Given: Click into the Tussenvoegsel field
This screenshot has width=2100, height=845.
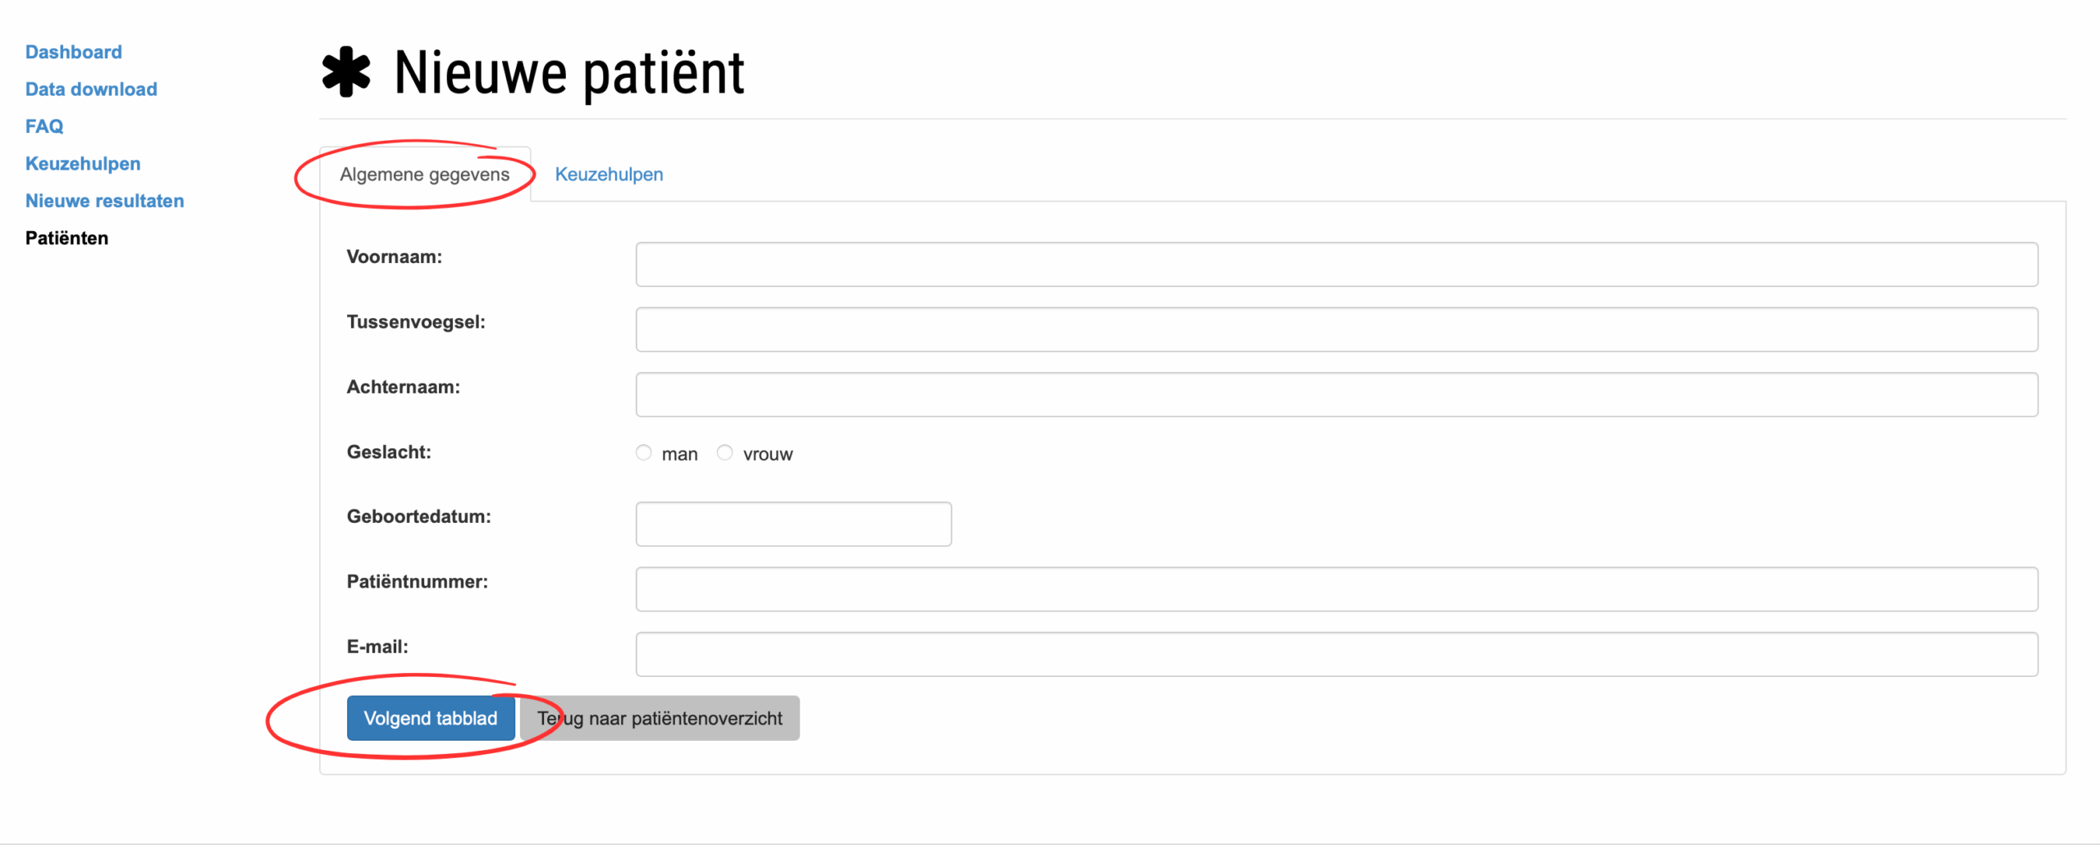Looking at the screenshot, I should point(1336,329).
